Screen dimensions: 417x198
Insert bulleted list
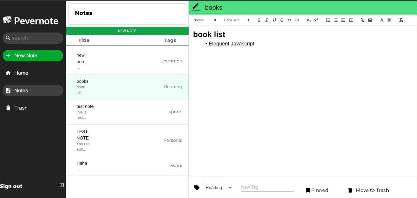[x=336, y=20]
